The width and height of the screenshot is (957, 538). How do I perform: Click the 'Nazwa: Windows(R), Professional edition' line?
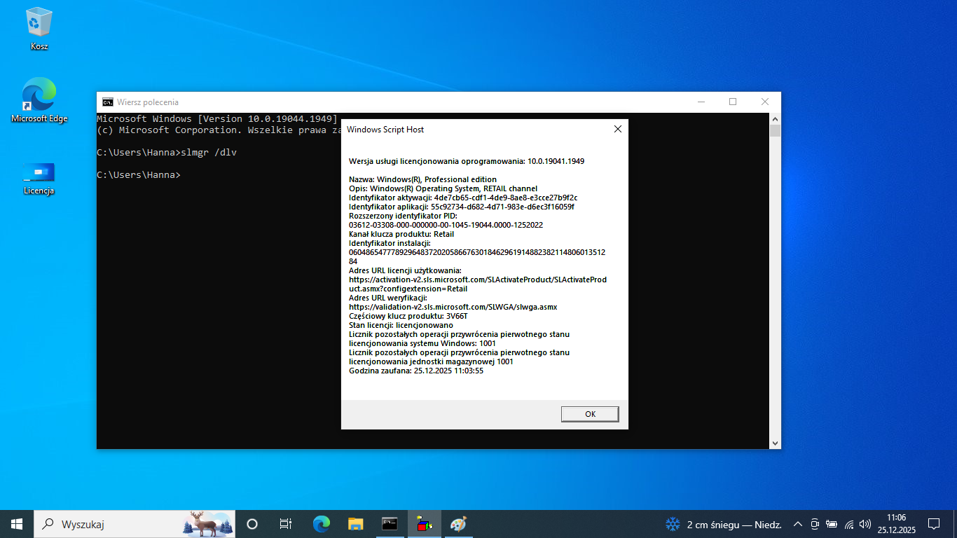(x=422, y=179)
